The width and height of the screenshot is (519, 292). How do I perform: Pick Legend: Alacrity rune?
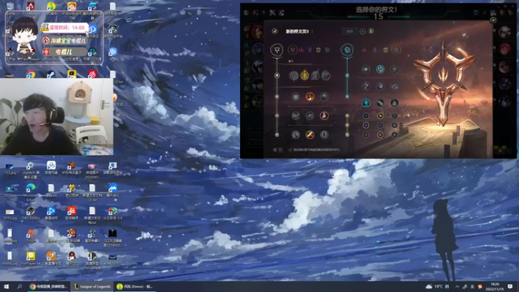296,116
